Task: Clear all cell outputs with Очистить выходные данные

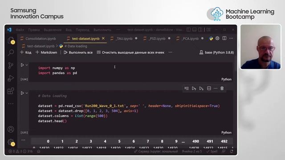Action: tap(130, 52)
